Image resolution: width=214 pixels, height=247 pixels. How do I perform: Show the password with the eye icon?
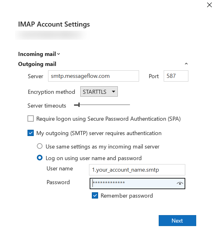(x=180, y=184)
